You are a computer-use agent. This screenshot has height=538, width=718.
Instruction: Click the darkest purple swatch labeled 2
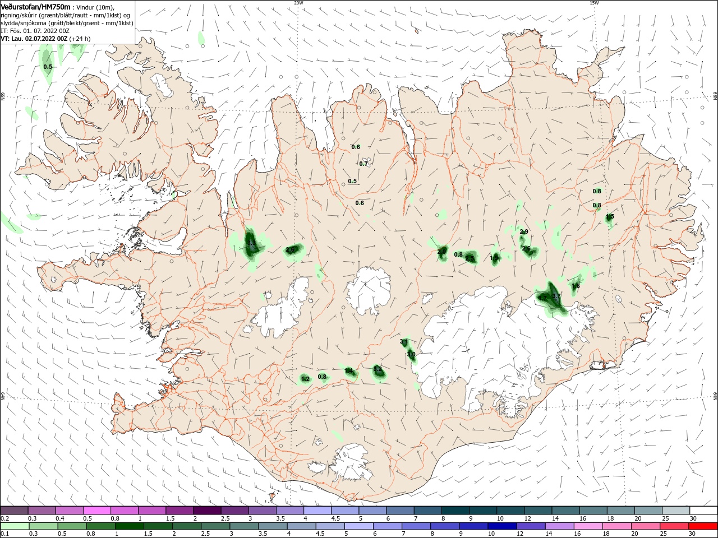click(x=207, y=511)
